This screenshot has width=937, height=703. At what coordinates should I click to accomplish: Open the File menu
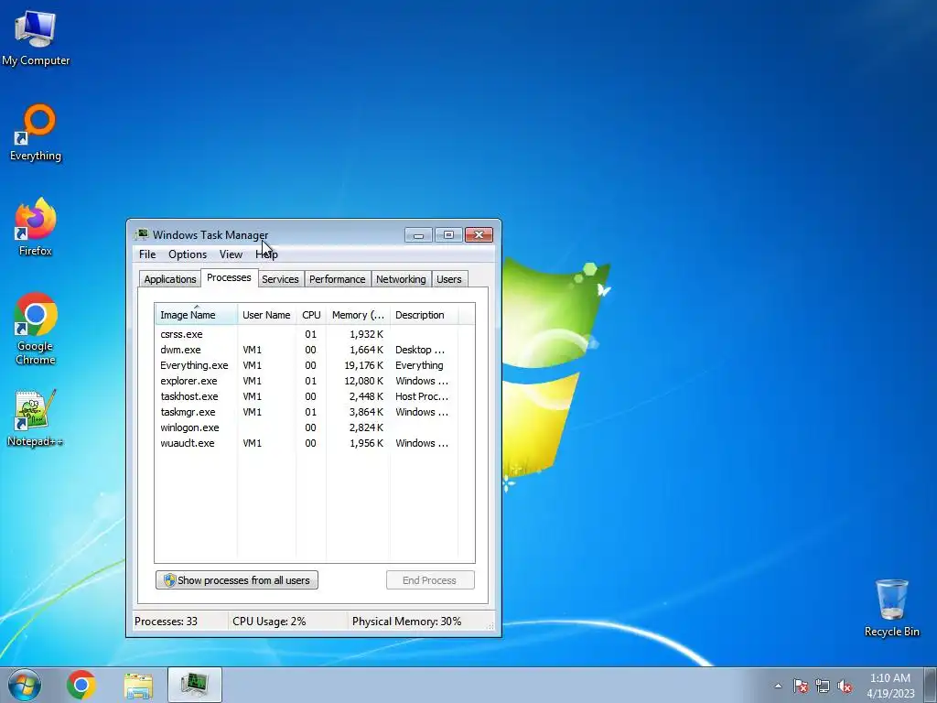(147, 254)
